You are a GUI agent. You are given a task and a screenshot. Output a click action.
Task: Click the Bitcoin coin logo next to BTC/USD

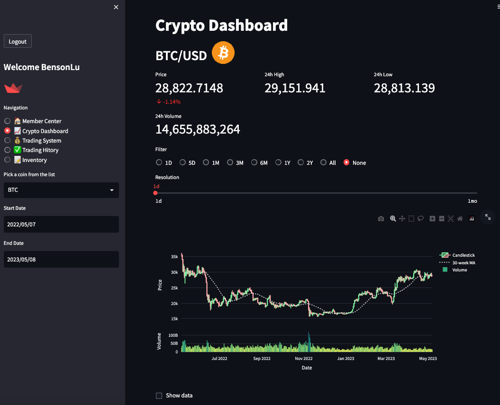pyautogui.click(x=223, y=53)
